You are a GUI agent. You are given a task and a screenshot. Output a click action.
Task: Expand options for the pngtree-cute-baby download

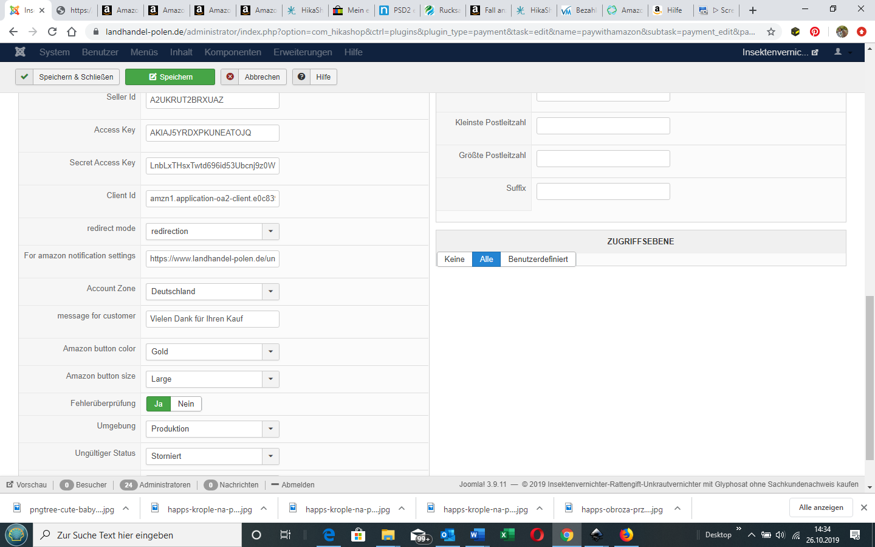(x=126, y=508)
